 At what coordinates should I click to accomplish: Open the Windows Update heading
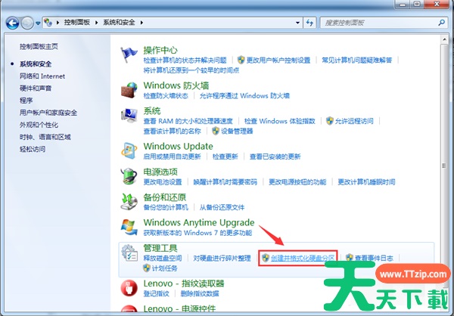coord(178,147)
